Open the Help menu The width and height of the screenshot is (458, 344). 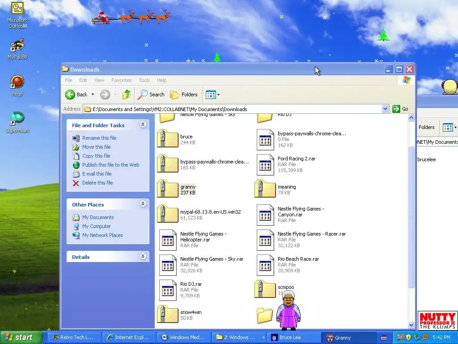(x=161, y=80)
